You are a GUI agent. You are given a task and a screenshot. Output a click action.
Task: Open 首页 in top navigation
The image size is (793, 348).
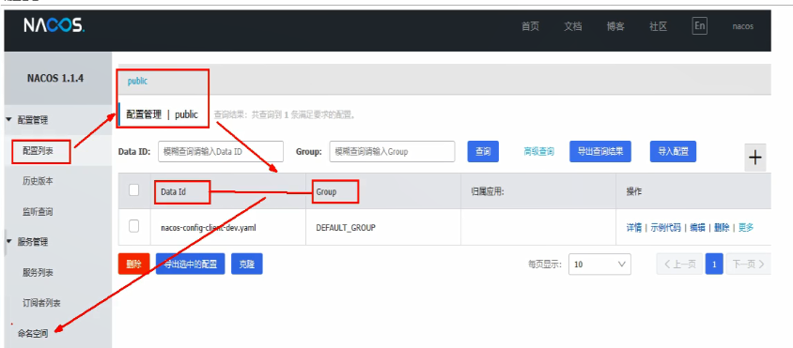(x=531, y=27)
